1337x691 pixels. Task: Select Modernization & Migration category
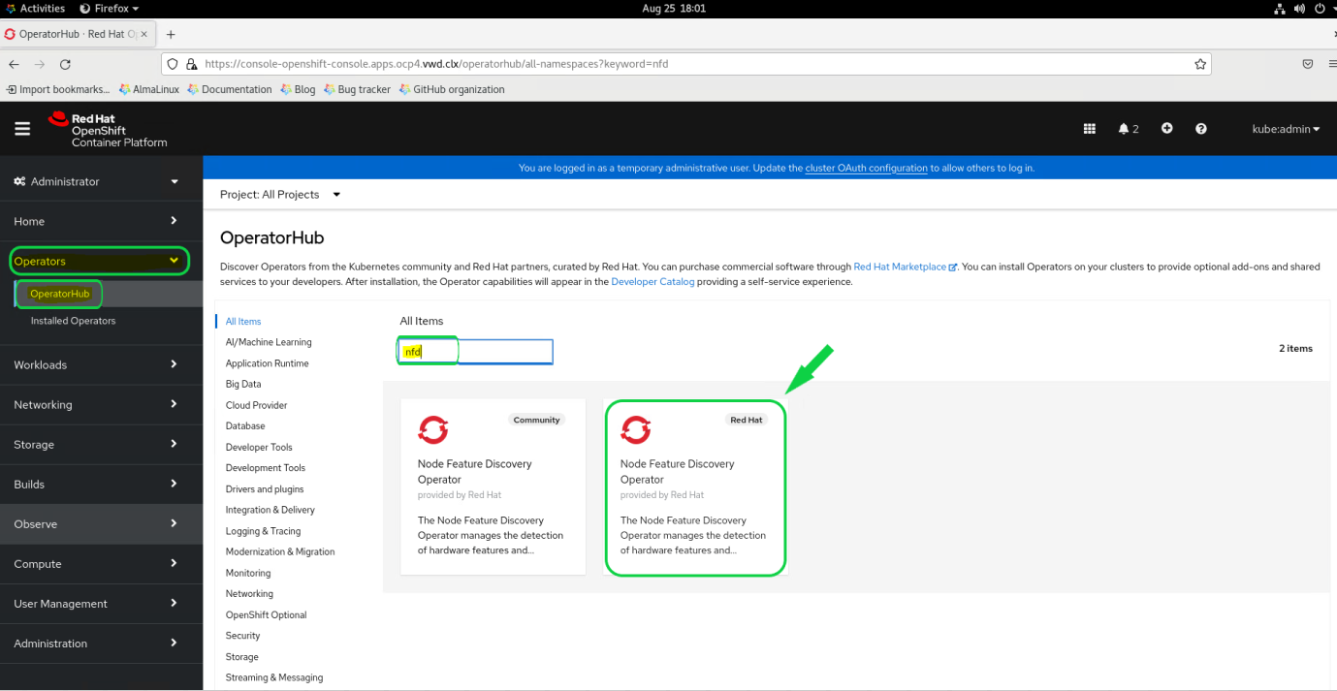tap(280, 551)
